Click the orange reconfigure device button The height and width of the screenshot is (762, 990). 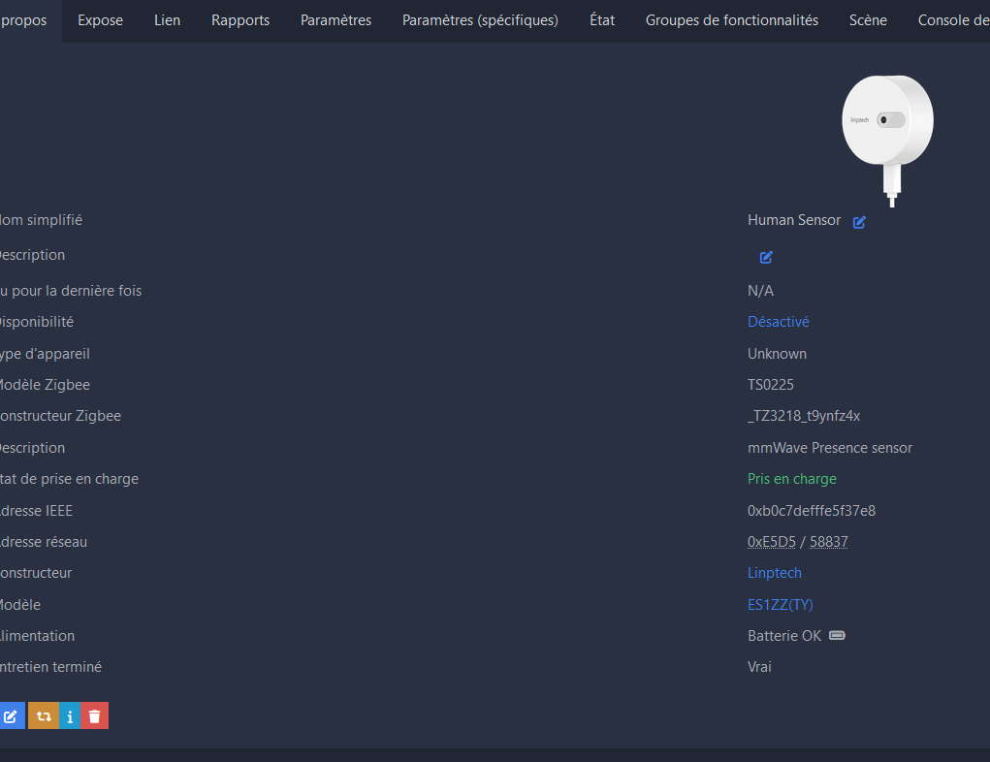[44, 715]
